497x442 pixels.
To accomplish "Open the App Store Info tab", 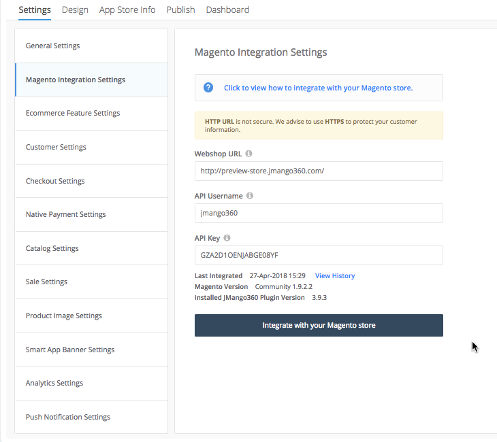I will 127,10.
